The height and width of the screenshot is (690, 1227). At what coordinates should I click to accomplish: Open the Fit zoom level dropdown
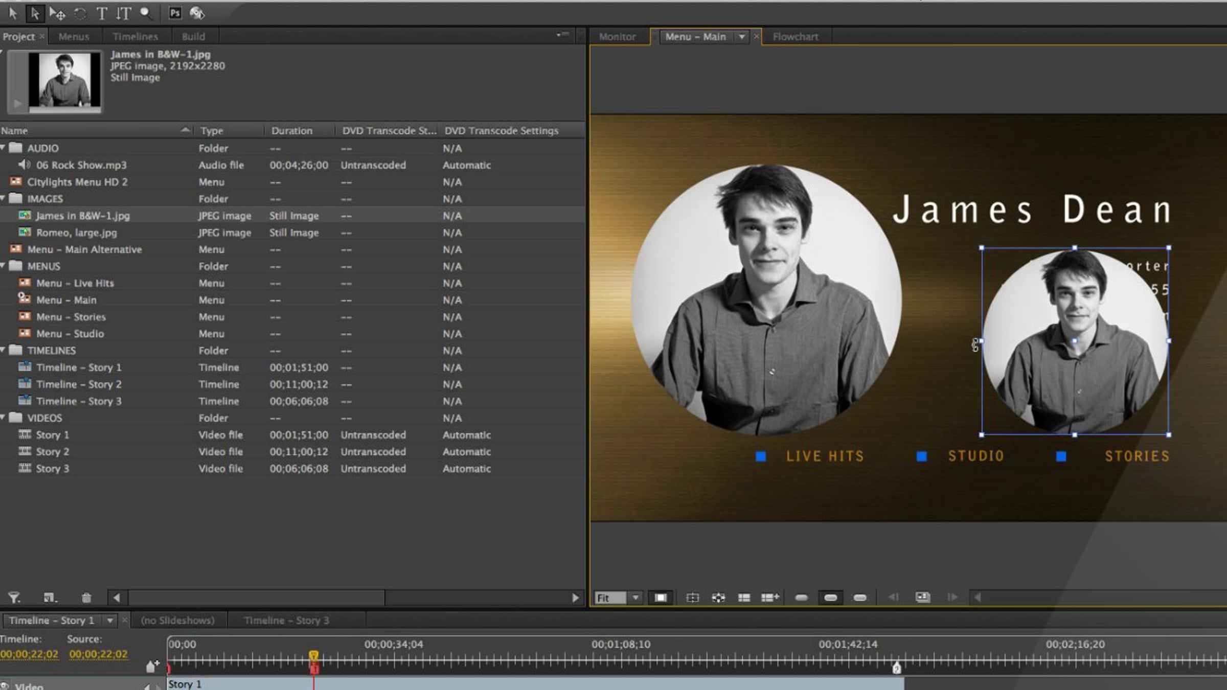635,597
